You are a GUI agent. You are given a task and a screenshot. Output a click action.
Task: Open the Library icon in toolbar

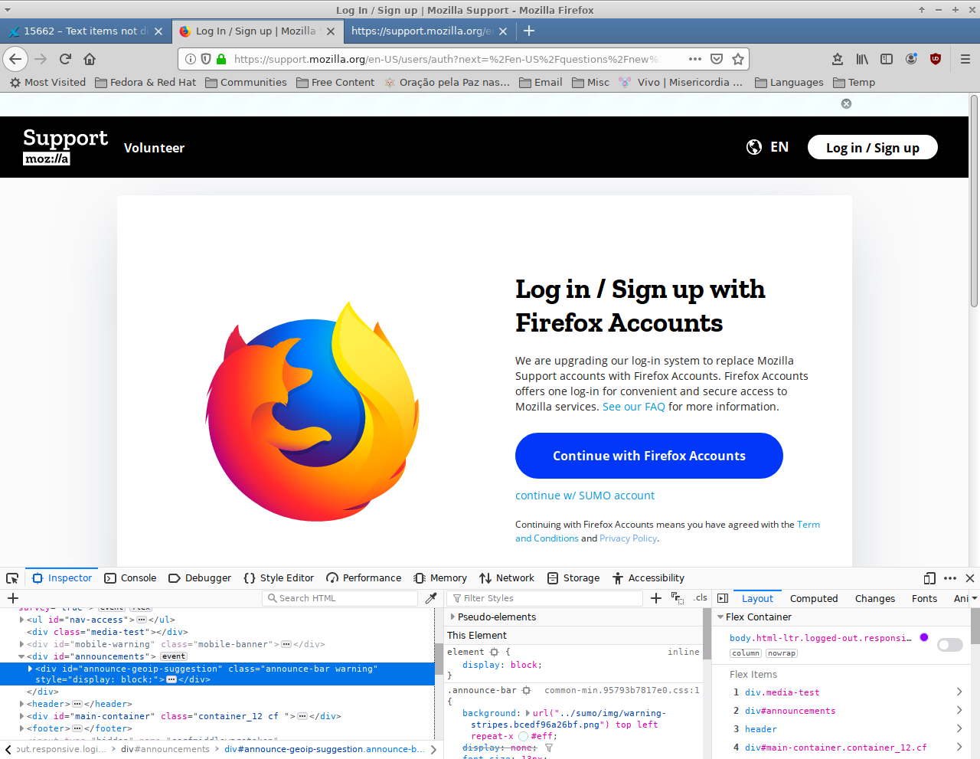click(862, 59)
